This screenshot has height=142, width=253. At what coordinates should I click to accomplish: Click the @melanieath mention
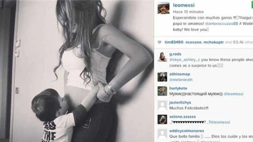point(181,80)
